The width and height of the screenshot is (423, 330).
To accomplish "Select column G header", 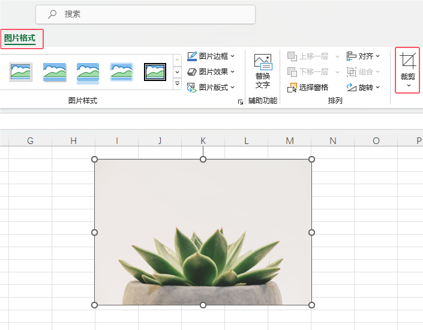I will point(30,140).
